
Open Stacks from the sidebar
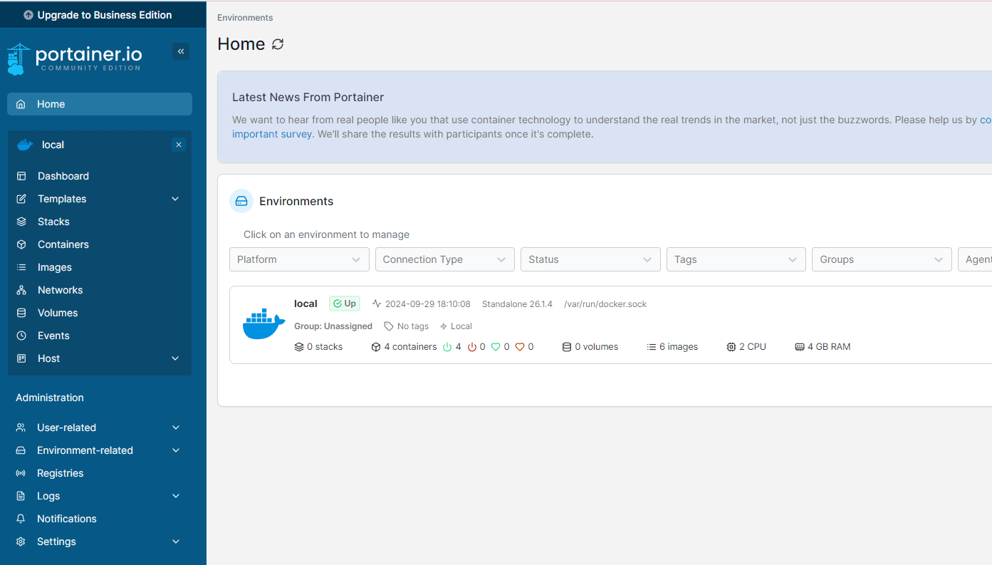(100, 222)
